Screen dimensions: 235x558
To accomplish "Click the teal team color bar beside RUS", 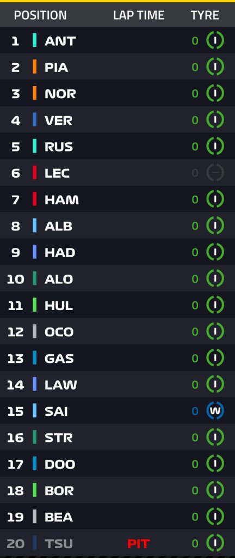I will tap(34, 146).
